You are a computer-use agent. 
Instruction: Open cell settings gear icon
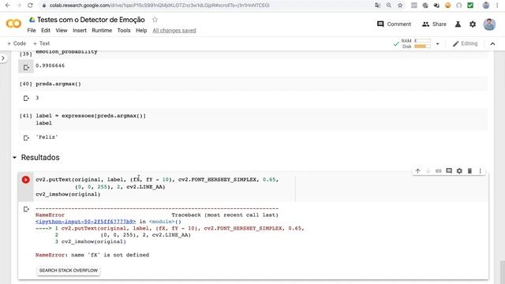[x=459, y=171]
